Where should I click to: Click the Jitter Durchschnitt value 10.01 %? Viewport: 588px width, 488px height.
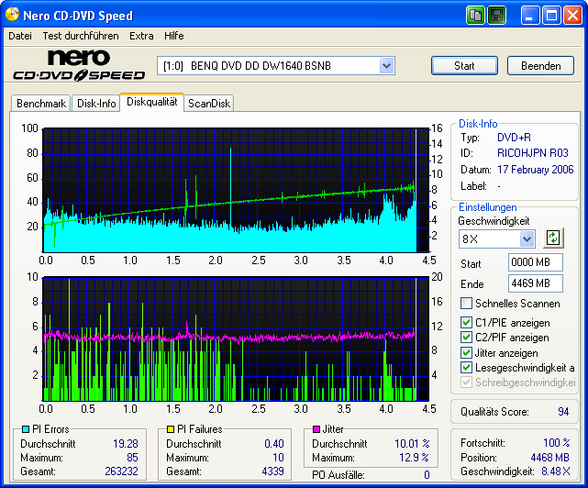click(x=412, y=444)
